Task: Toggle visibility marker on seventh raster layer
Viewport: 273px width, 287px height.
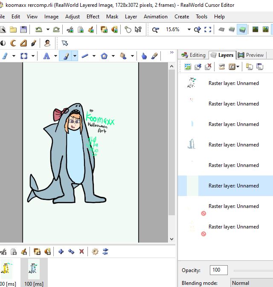Action: coord(203,213)
